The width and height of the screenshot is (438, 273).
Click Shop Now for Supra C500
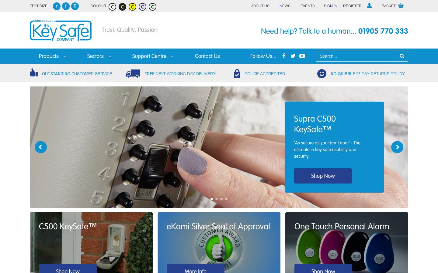click(323, 176)
